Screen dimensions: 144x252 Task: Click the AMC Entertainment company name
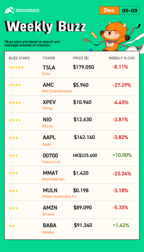[x=57, y=91]
